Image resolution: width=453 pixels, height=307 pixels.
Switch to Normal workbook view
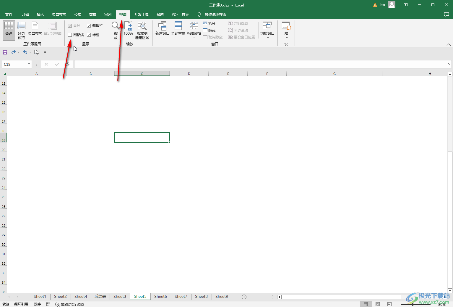click(9, 30)
